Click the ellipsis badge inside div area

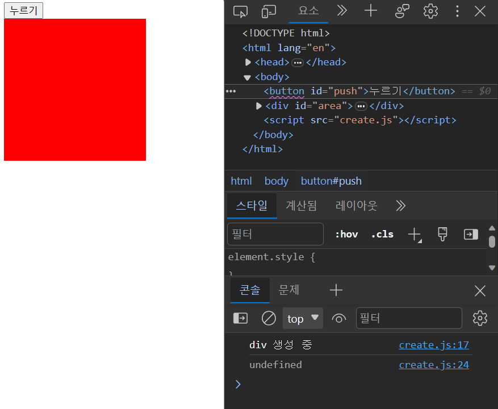(x=361, y=106)
